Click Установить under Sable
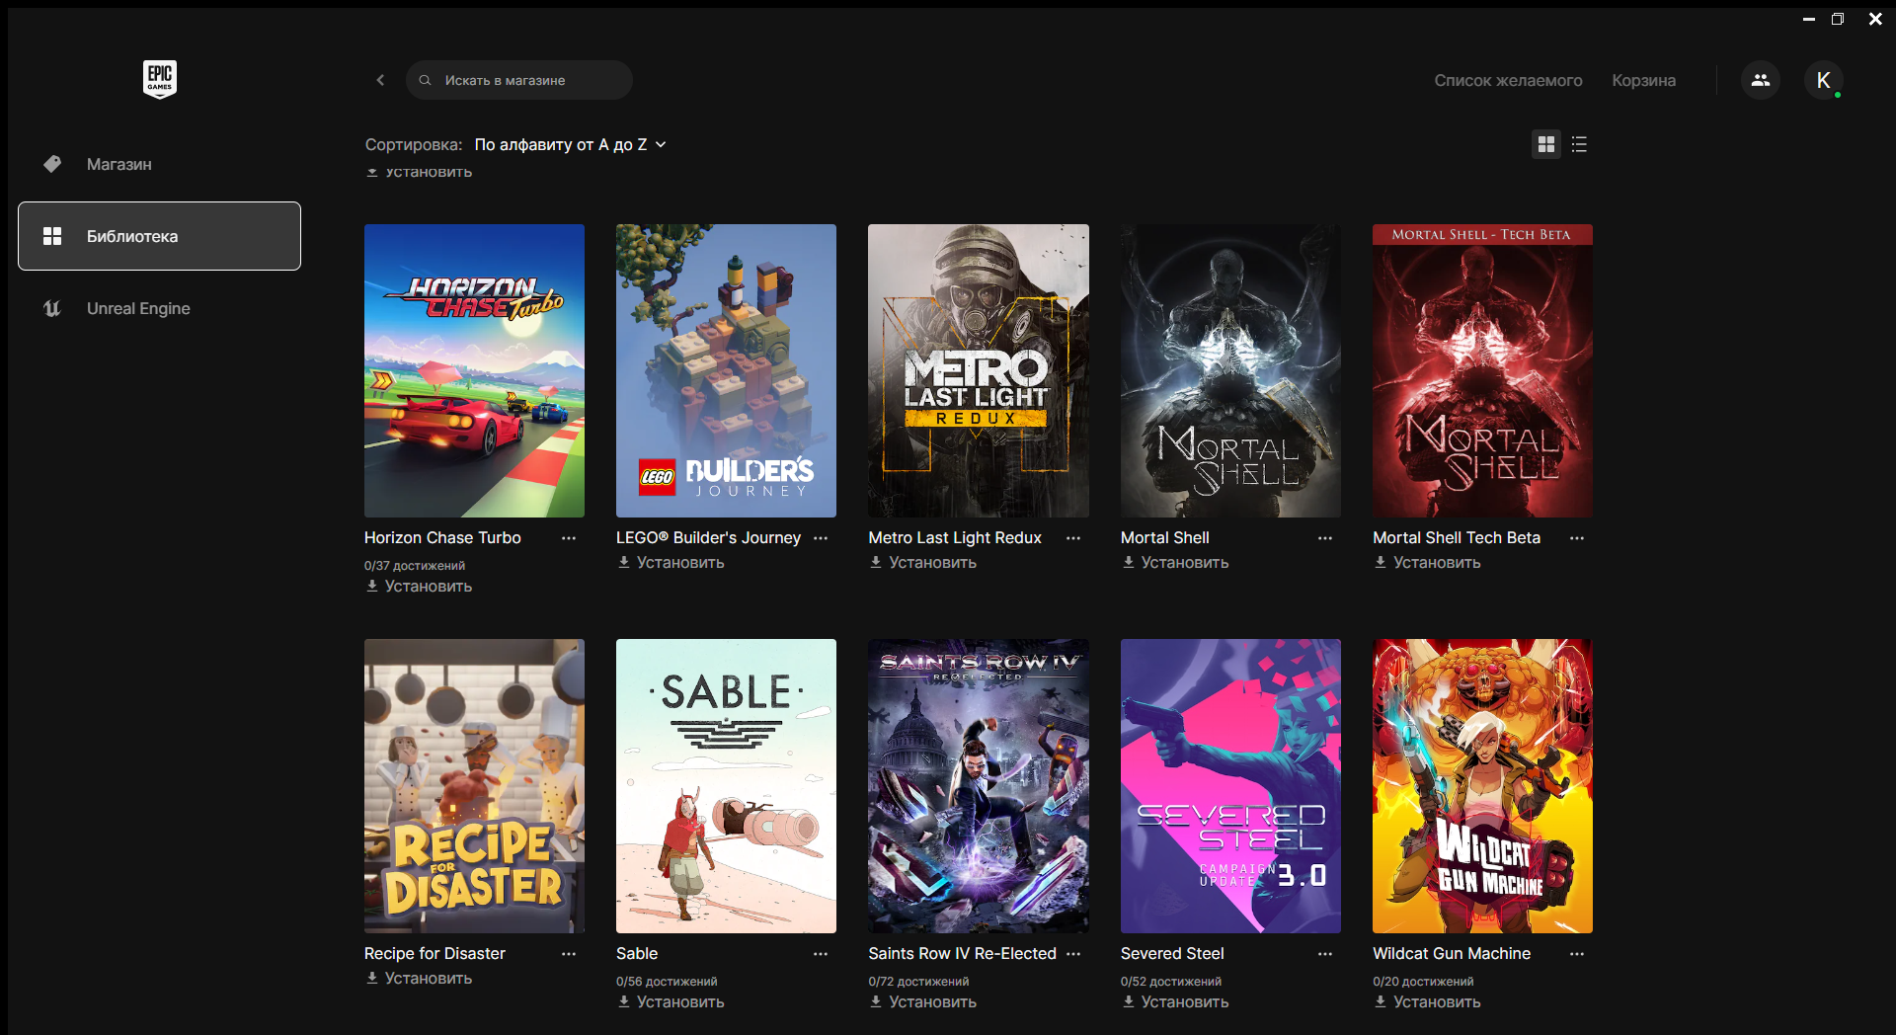Image resolution: width=1896 pixels, height=1035 pixels. [671, 1002]
